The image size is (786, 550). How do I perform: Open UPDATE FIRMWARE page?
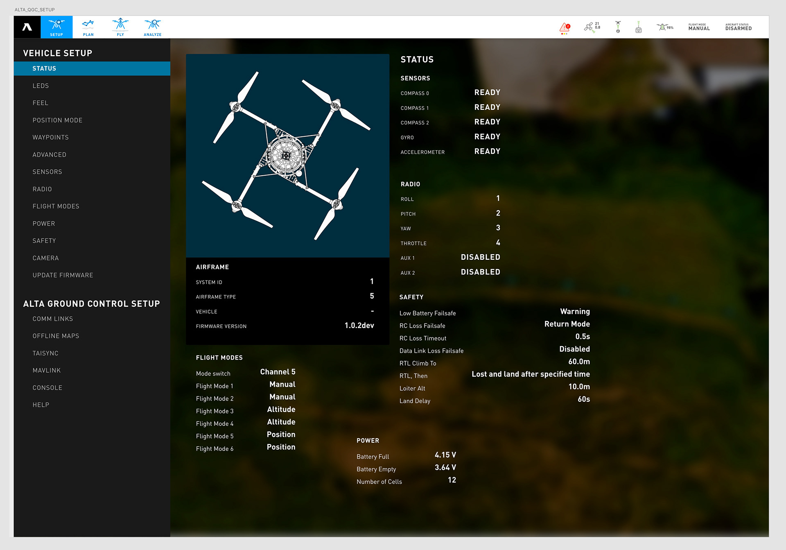click(63, 275)
